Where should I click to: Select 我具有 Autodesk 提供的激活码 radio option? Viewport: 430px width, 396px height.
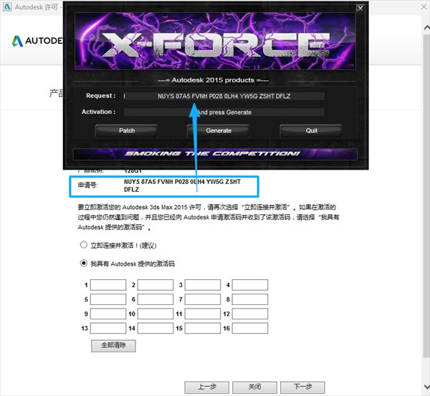84,264
